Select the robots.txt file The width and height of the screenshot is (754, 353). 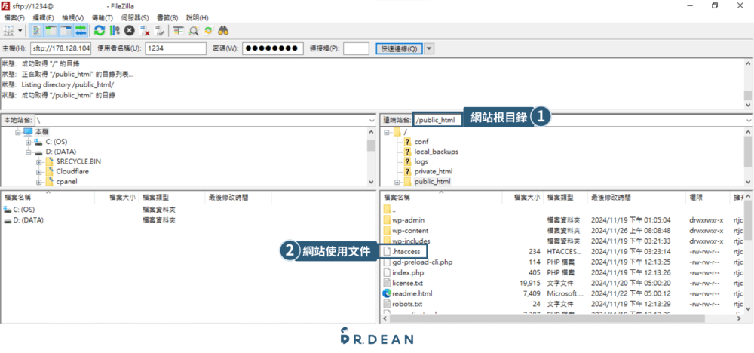[x=407, y=304]
